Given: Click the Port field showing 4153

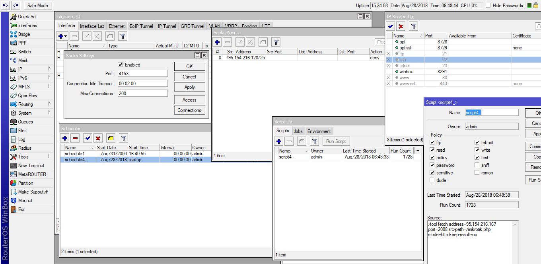Looking at the screenshot, I should pyautogui.click(x=142, y=74).
